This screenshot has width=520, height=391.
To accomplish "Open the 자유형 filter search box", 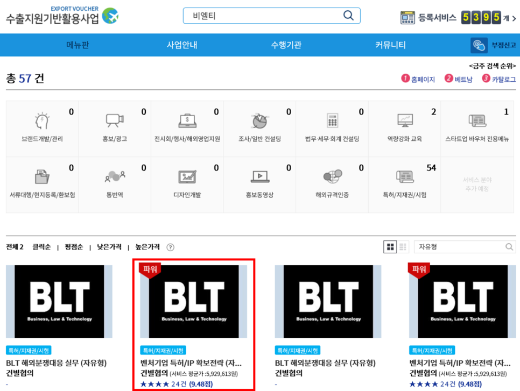I will 464,246.
